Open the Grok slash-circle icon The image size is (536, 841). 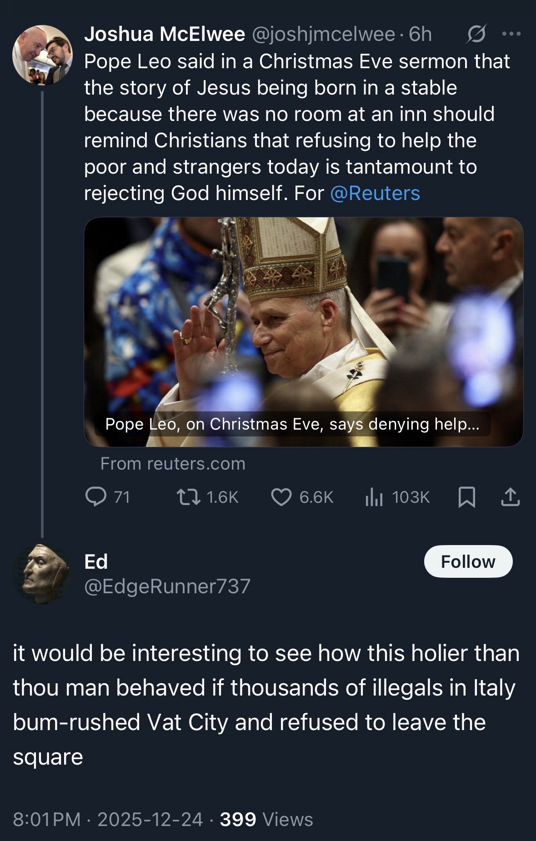(x=476, y=34)
